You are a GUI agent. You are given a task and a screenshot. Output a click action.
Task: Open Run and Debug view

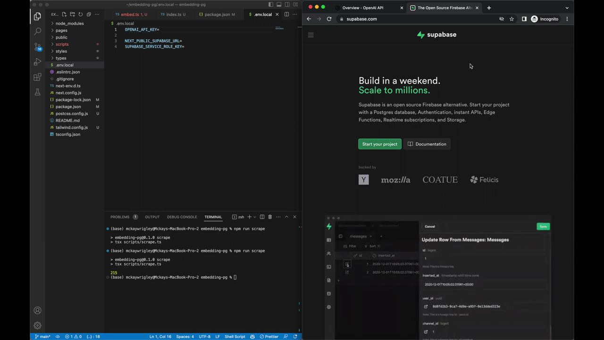coord(37,62)
